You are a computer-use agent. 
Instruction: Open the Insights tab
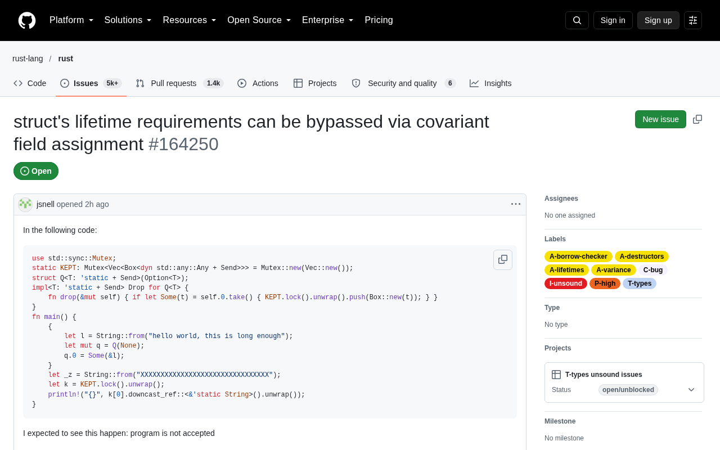pos(490,83)
